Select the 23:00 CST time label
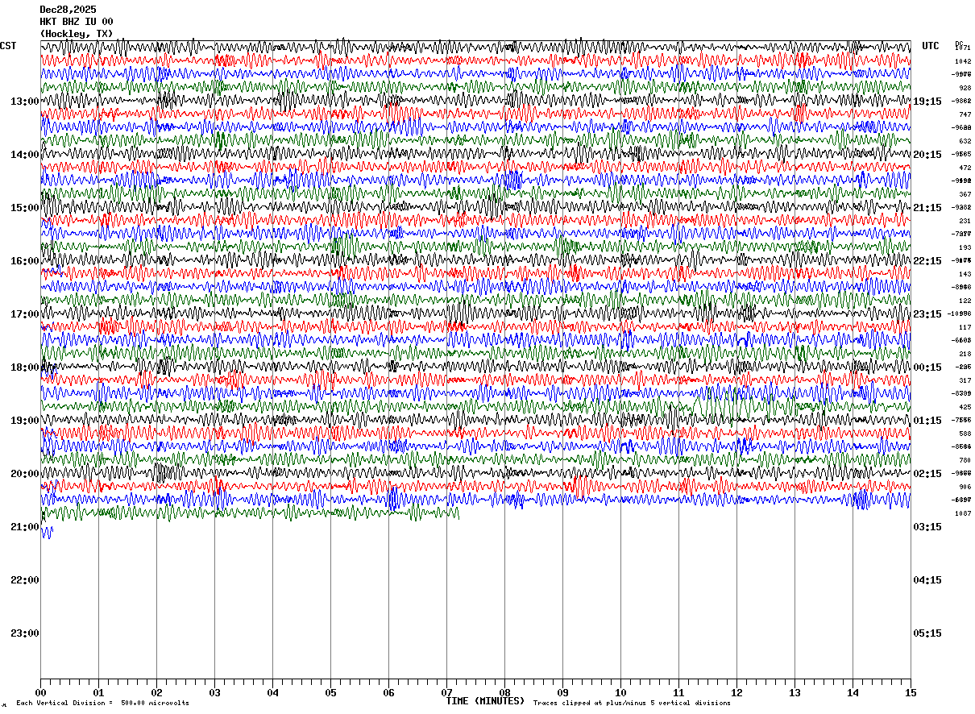 click(x=25, y=633)
